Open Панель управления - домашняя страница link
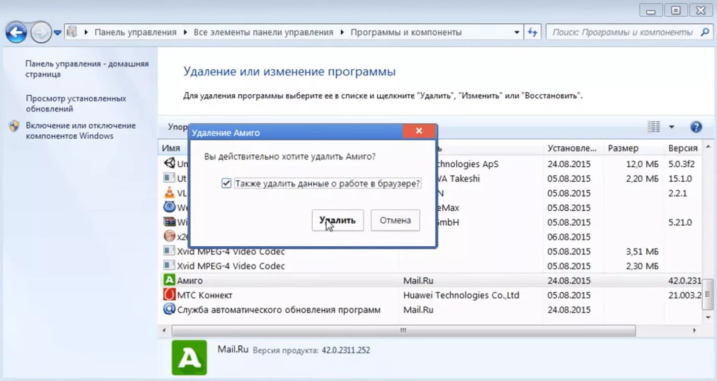 pyautogui.click(x=87, y=69)
